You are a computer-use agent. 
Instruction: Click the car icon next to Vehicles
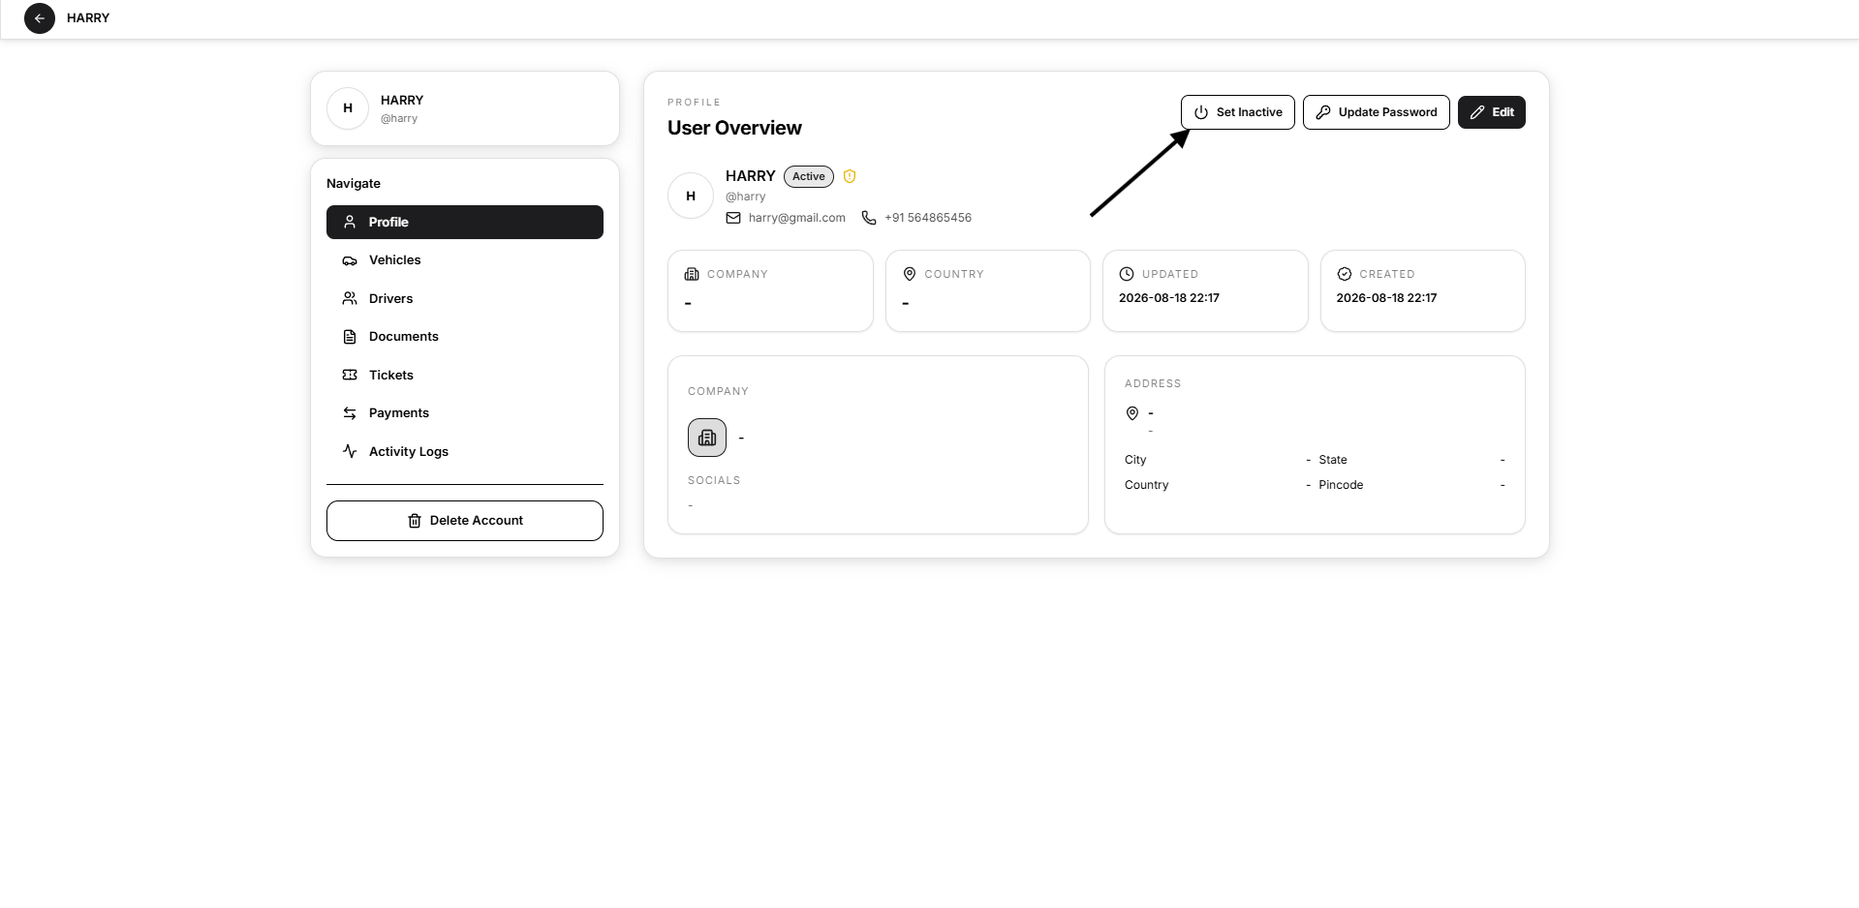coord(350,260)
